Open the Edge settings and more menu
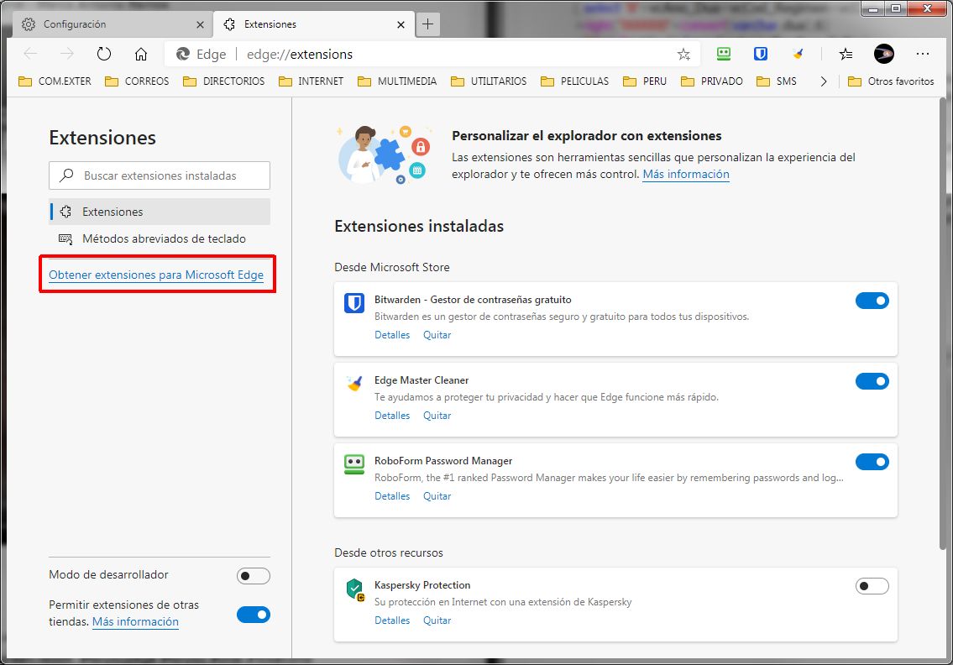The height and width of the screenshot is (665, 953). pyautogui.click(x=923, y=54)
